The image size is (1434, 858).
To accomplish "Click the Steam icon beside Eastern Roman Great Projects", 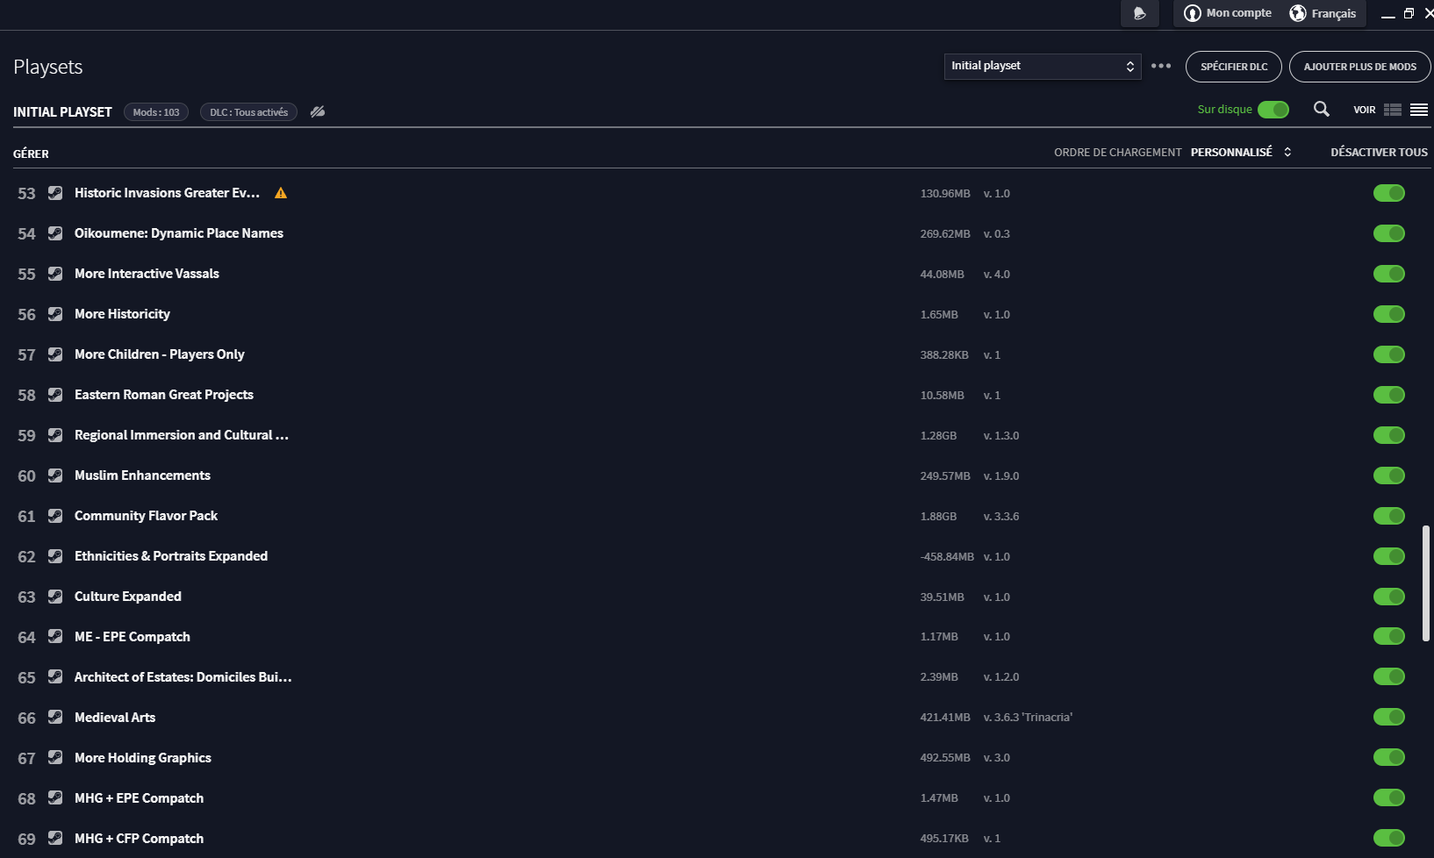I will (x=55, y=395).
